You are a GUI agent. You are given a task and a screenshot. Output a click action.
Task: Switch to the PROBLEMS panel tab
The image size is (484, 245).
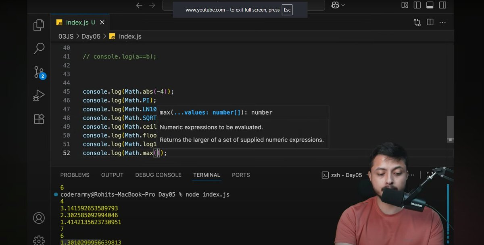point(75,175)
